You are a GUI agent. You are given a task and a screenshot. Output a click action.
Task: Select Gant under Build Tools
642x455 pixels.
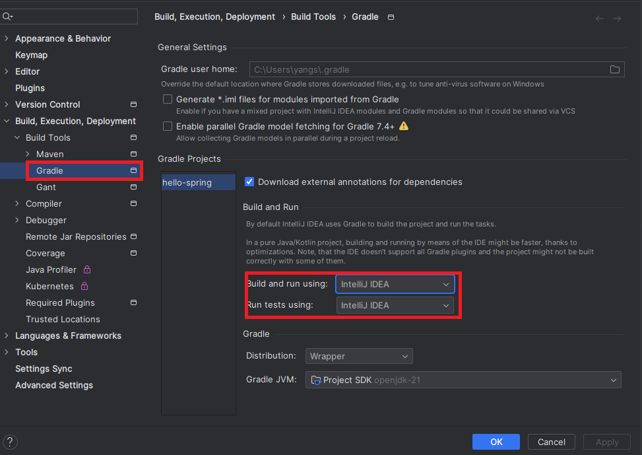point(46,187)
